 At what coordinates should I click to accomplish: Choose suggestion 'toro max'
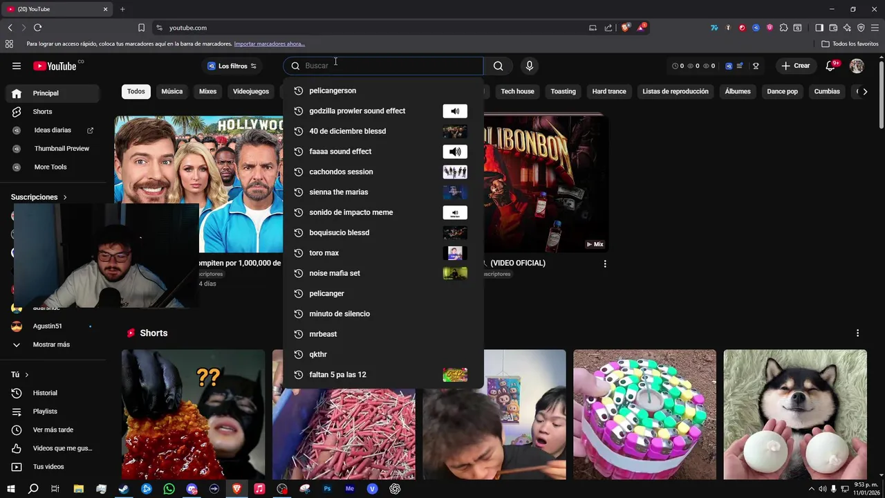click(x=383, y=252)
